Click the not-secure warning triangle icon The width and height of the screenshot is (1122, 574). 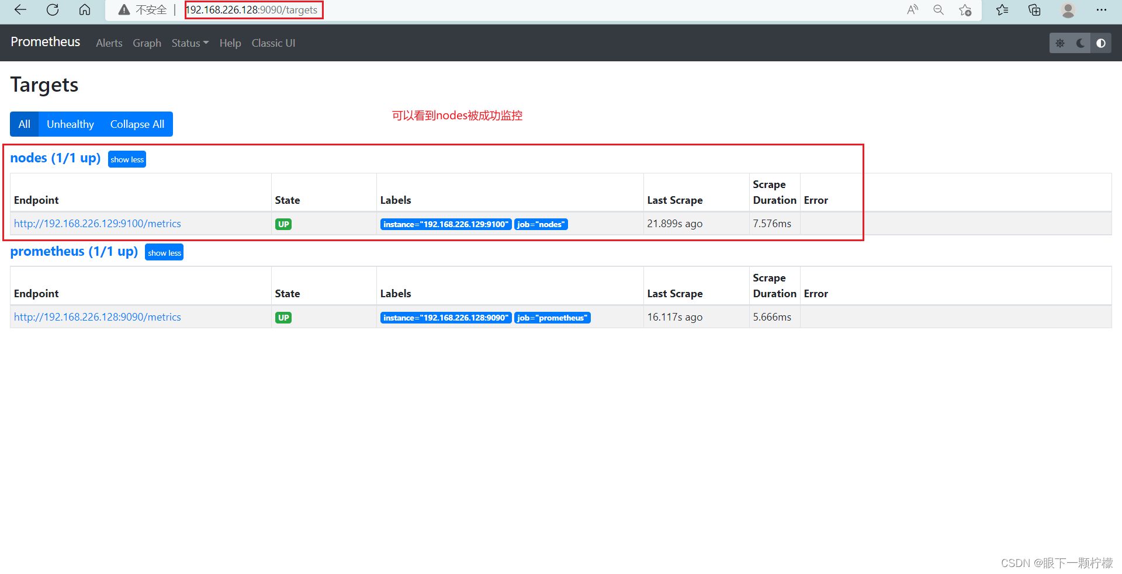(124, 10)
